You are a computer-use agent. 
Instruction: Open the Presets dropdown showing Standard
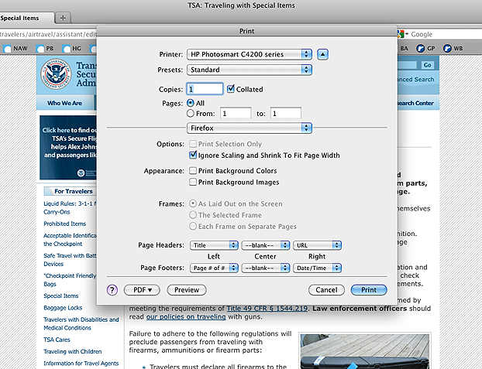[x=250, y=70]
